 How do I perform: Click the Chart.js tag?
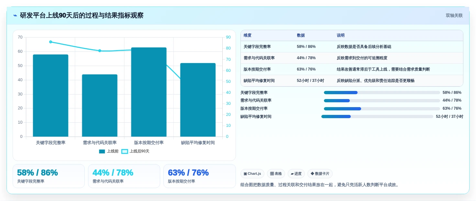(x=252, y=174)
